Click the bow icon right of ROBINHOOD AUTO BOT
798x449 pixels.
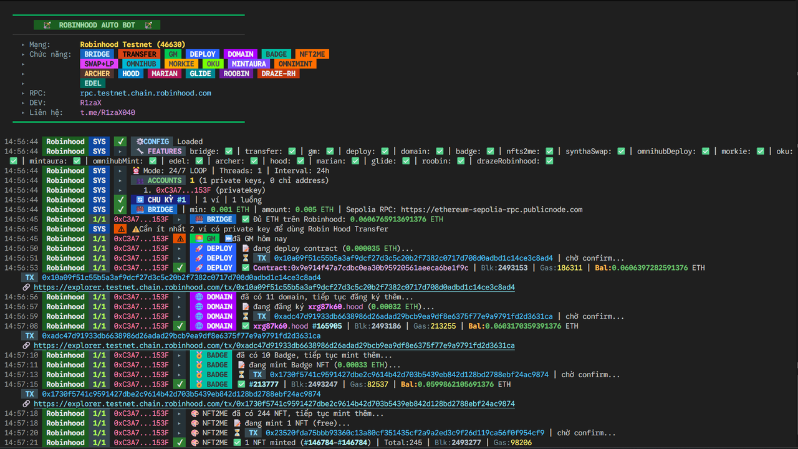148,25
